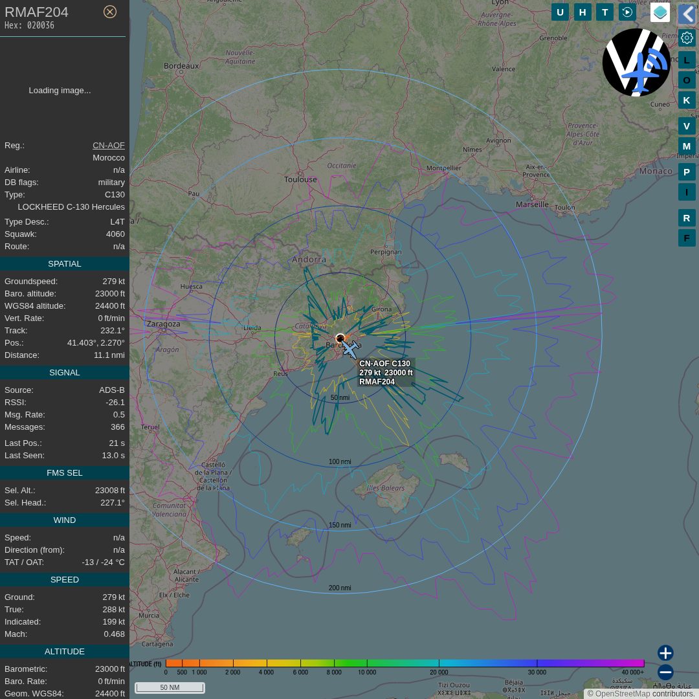Click the 50 NM scale bar
The height and width of the screenshot is (699, 699).
170,687
